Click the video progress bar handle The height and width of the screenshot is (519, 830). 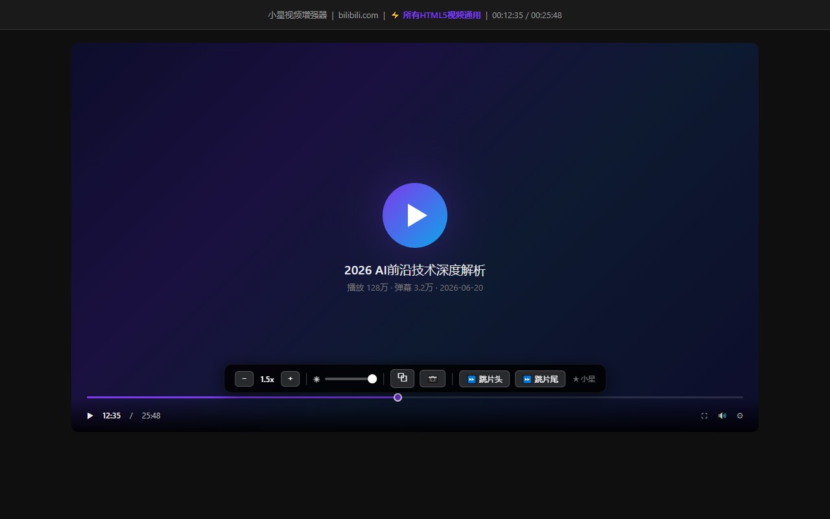[x=397, y=397]
